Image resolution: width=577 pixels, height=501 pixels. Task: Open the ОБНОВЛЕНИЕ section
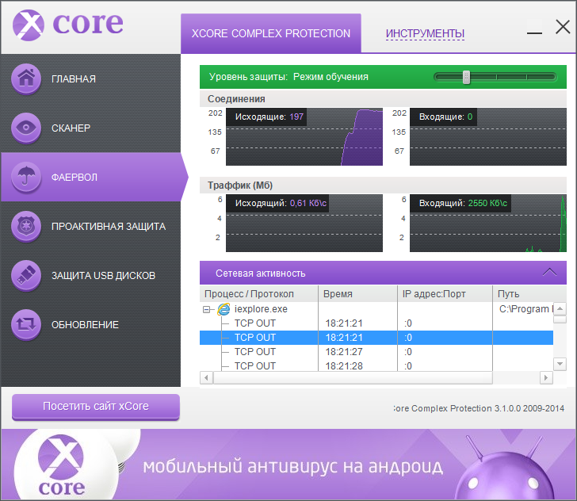point(90,325)
